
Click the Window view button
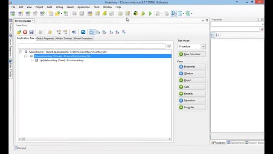point(192,73)
